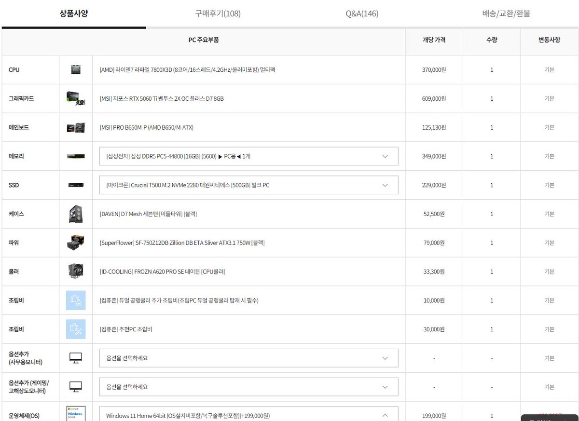Click the recommended PC assembly fee tools icon
Viewport: 579px width, 421px height.
click(x=76, y=329)
